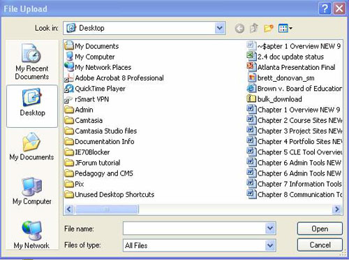
Task: Select Chapter 7 Information Tools document
Action: (295, 184)
